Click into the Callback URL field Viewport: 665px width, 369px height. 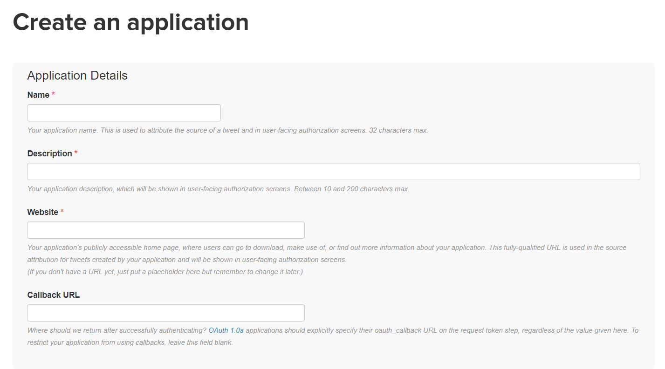click(x=165, y=313)
